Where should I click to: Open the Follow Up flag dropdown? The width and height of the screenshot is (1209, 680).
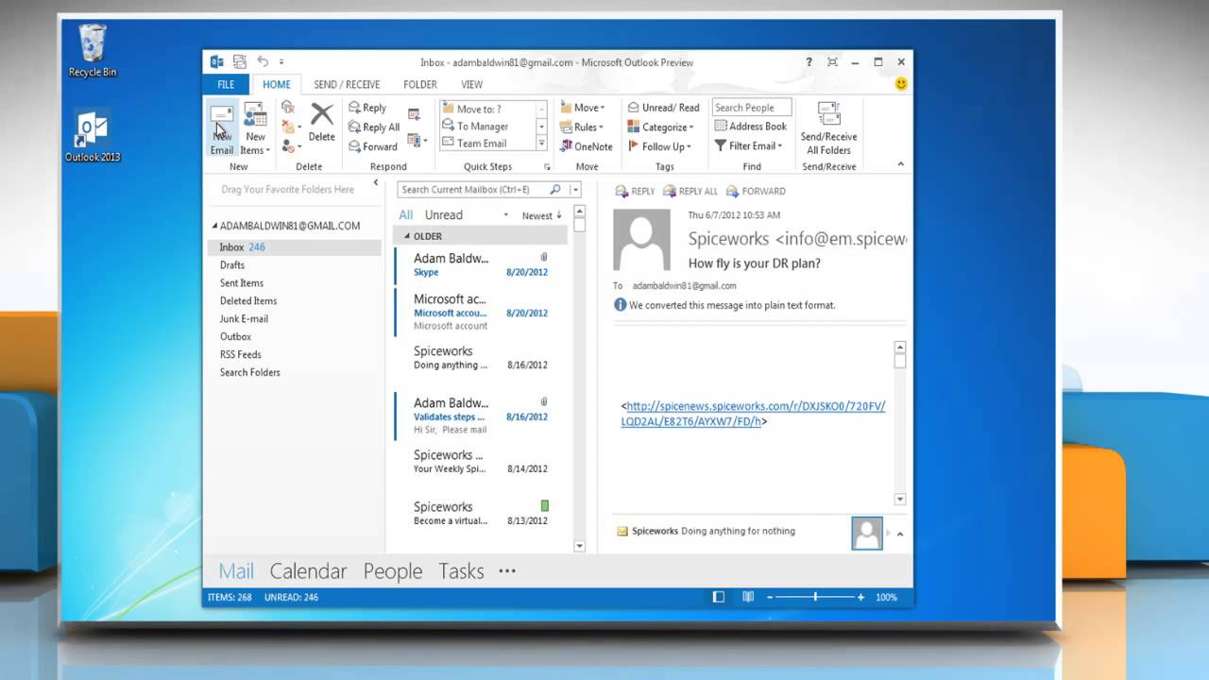pyautogui.click(x=659, y=146)
